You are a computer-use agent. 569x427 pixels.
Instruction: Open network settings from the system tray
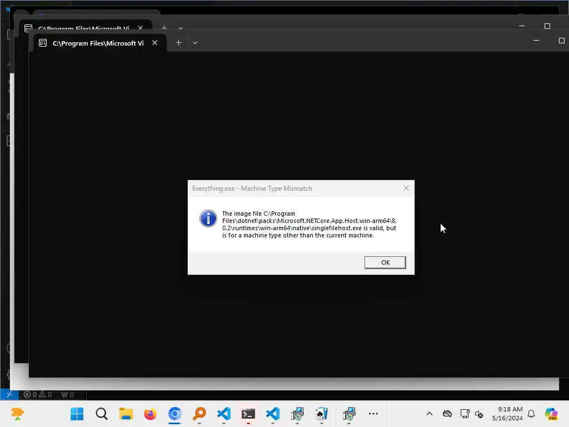coord(465,414)
